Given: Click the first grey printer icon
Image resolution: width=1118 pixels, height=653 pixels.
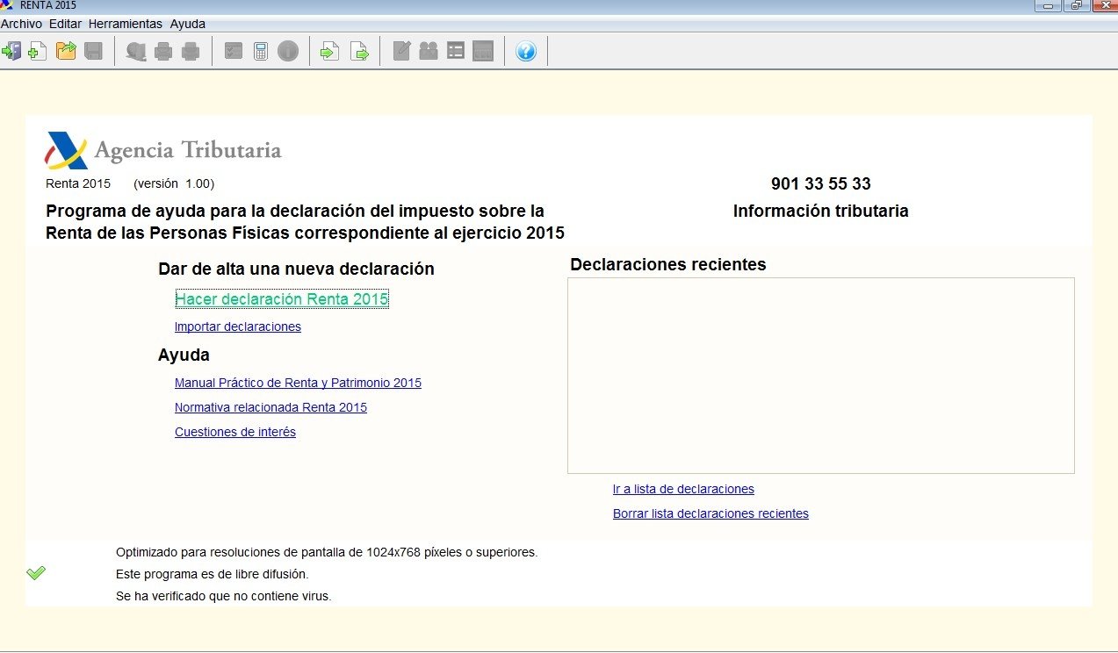Looking at the screenshot, I should pos(163,51).
